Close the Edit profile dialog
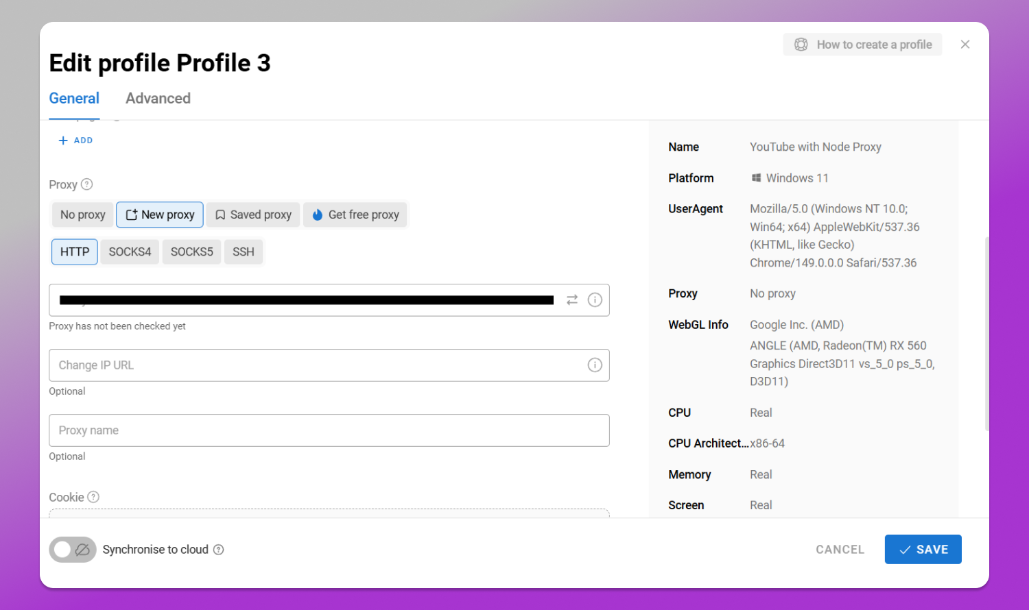 coord(965,45)
